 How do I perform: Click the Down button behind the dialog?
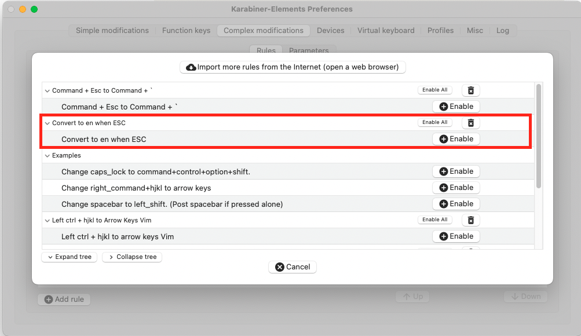coord(525,297)
